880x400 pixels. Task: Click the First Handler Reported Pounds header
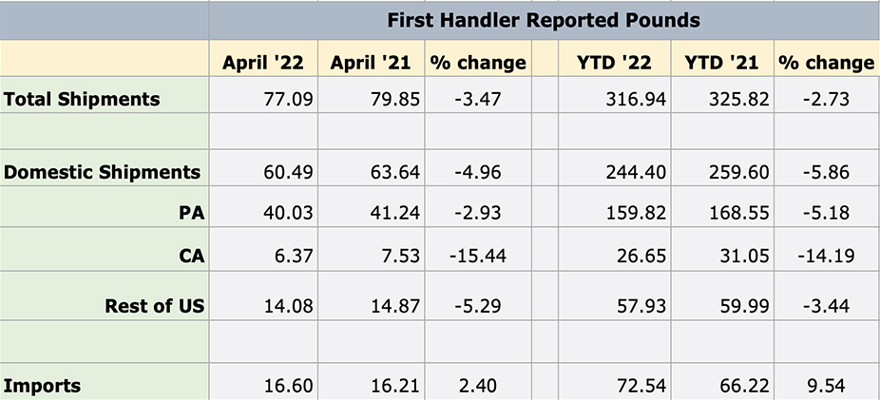[543, 20]
